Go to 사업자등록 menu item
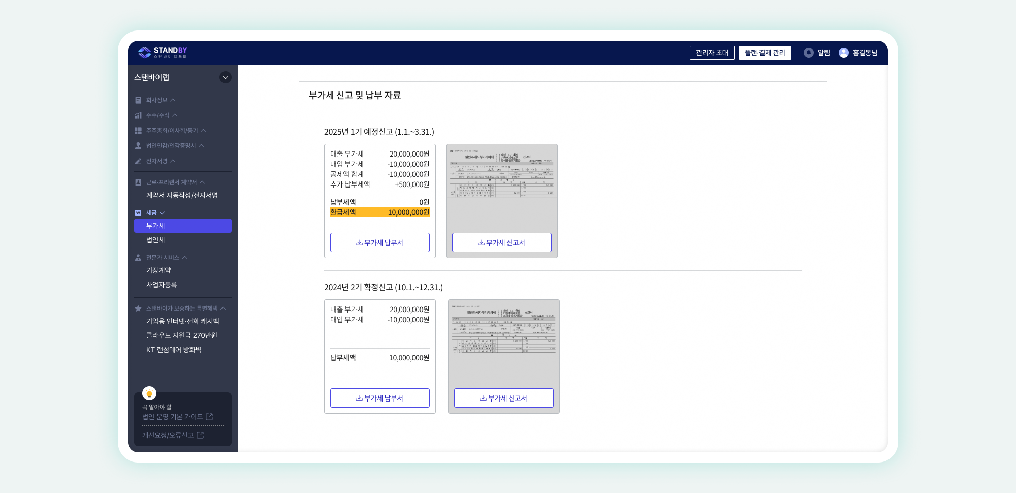The height and width of the screenshot is (493, 1016). tap(162, 285)
